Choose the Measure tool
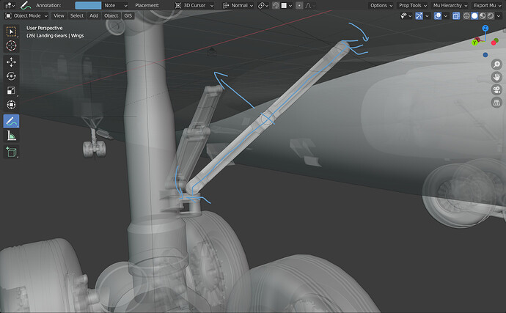Screen dimensions: 506x313 click(11, 136)
